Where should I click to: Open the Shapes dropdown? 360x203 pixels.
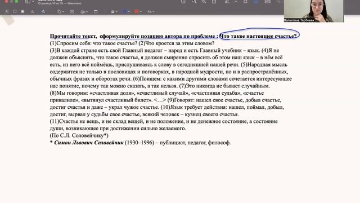point(61,11)
